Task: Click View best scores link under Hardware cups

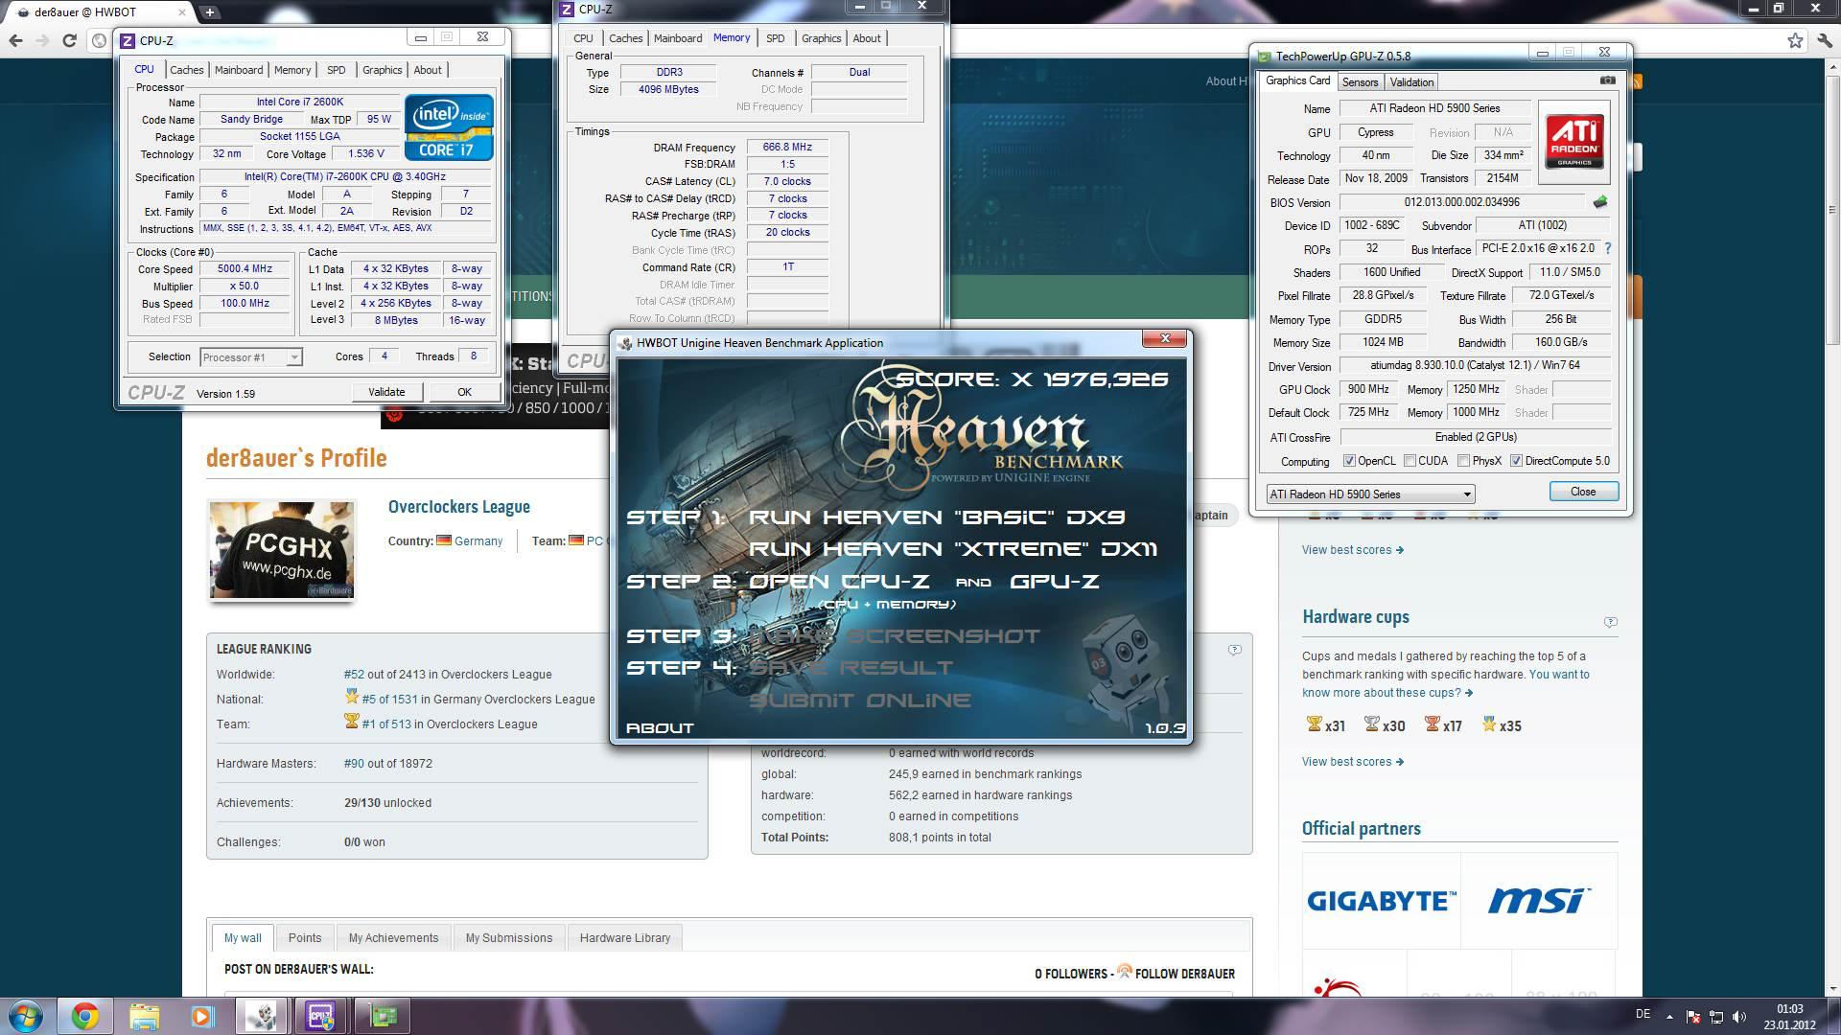Action: pos(1352,762)
